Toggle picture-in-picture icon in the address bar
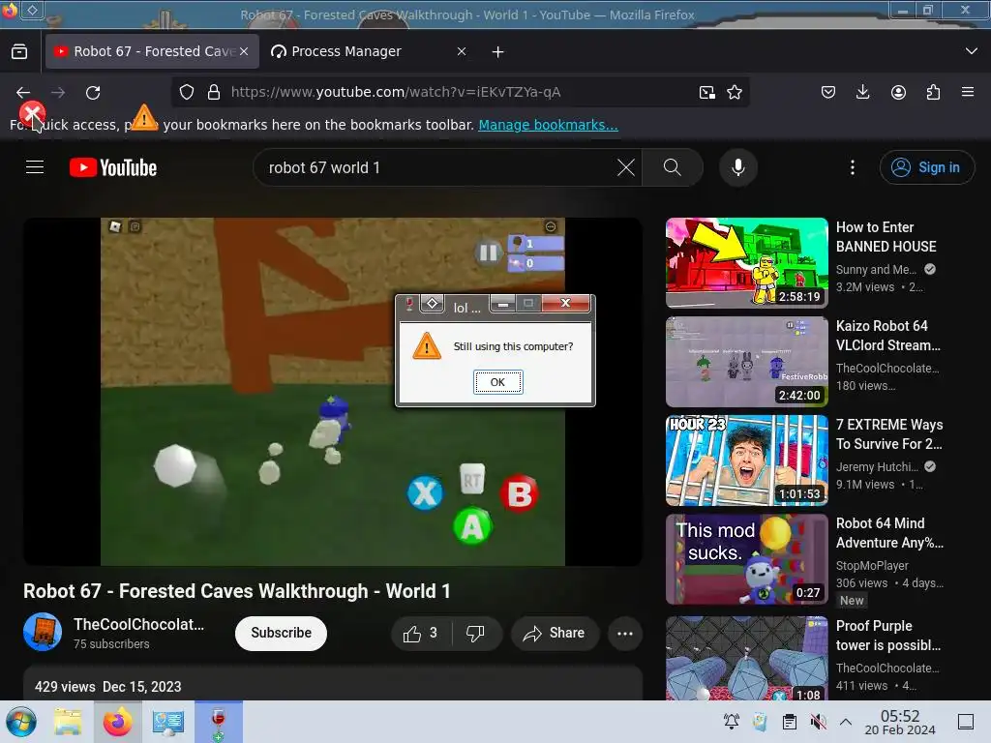 point(707,92)
